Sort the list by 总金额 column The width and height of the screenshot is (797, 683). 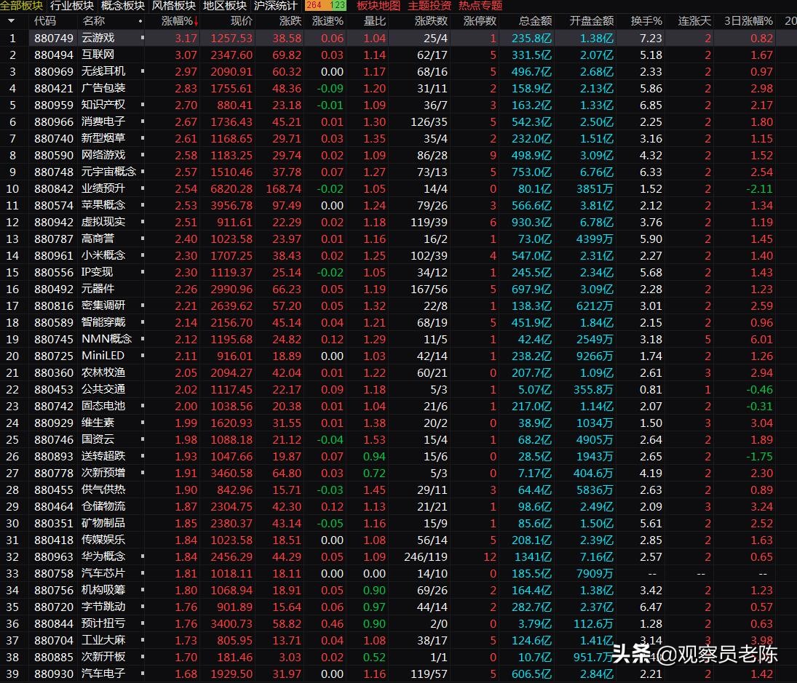[535, 21]
